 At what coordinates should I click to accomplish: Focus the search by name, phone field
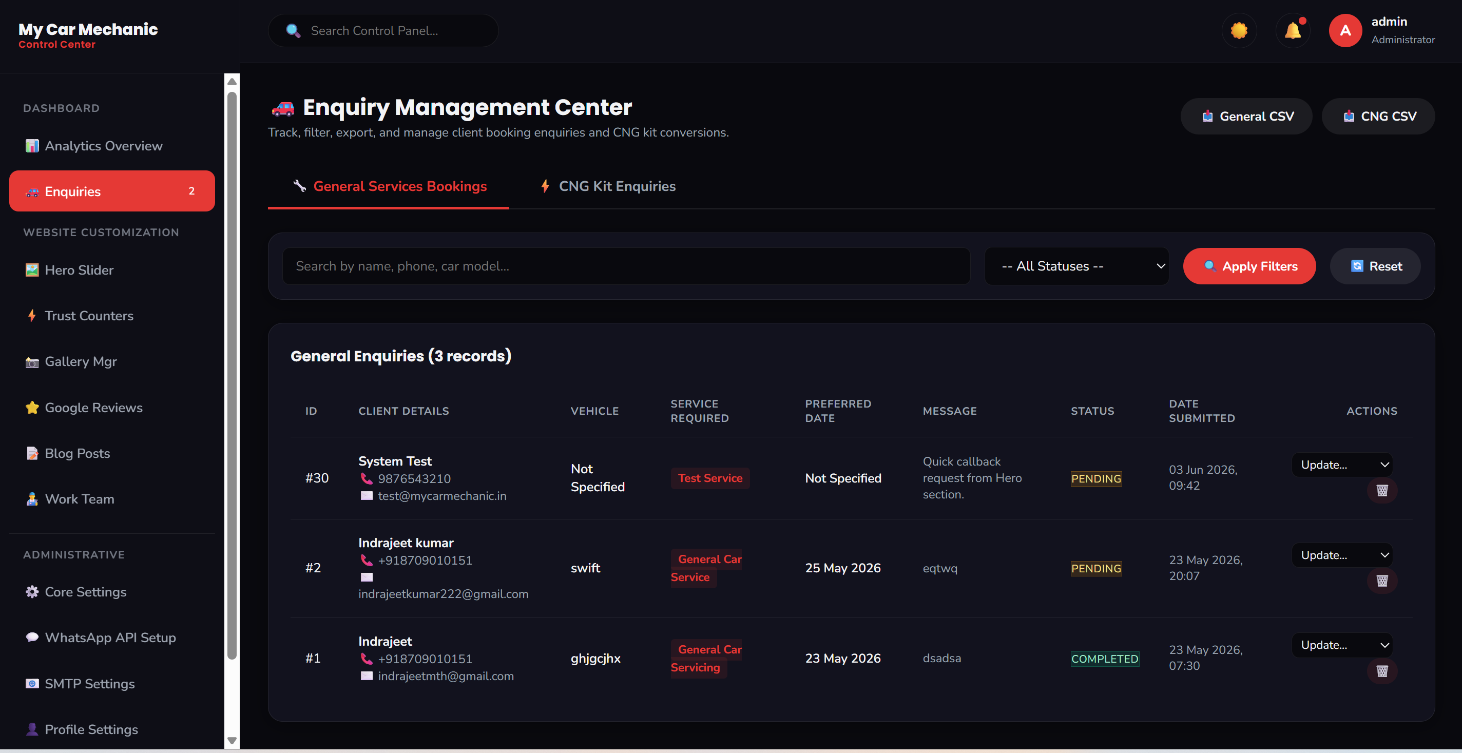tap(626, 266)
